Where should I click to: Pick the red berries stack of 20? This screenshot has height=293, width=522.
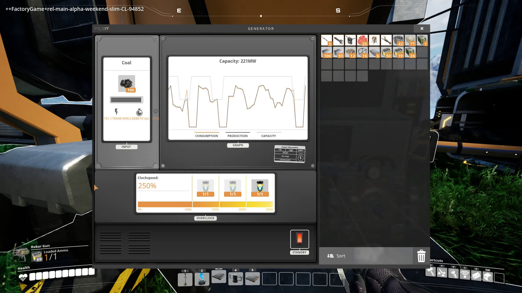362,40
